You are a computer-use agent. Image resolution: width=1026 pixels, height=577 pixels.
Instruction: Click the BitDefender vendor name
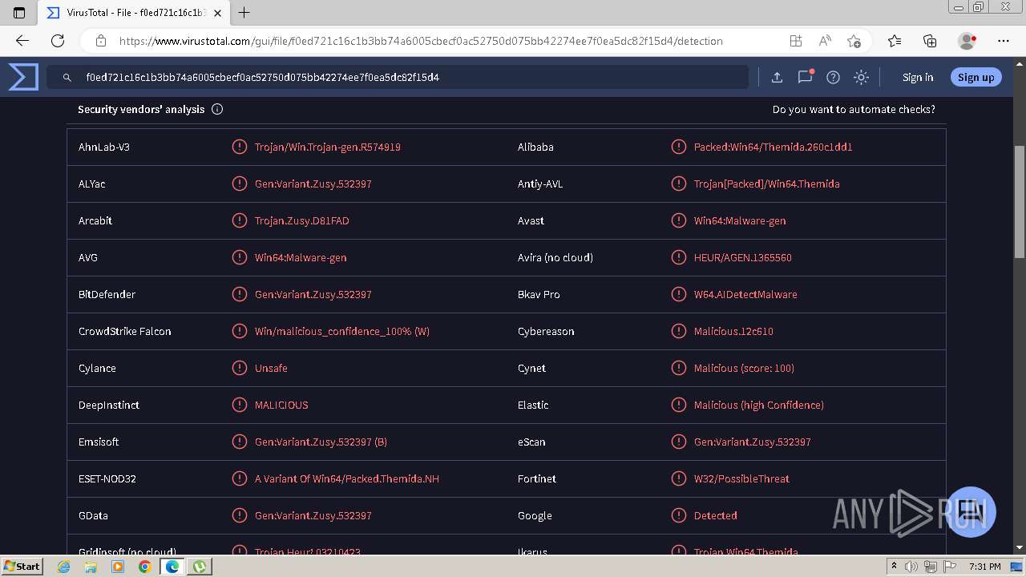[107, 294]
